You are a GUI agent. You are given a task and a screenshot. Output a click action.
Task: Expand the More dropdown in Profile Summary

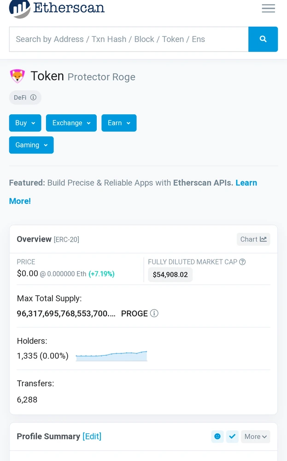click(255, 437)
